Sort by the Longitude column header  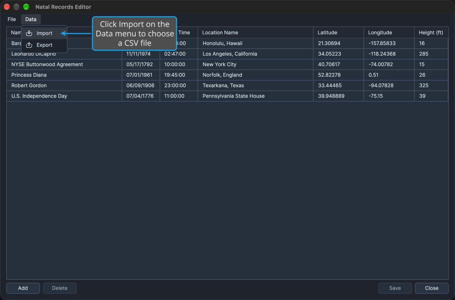[389, 32]
